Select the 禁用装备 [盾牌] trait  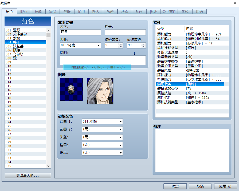tap(190, 84)
